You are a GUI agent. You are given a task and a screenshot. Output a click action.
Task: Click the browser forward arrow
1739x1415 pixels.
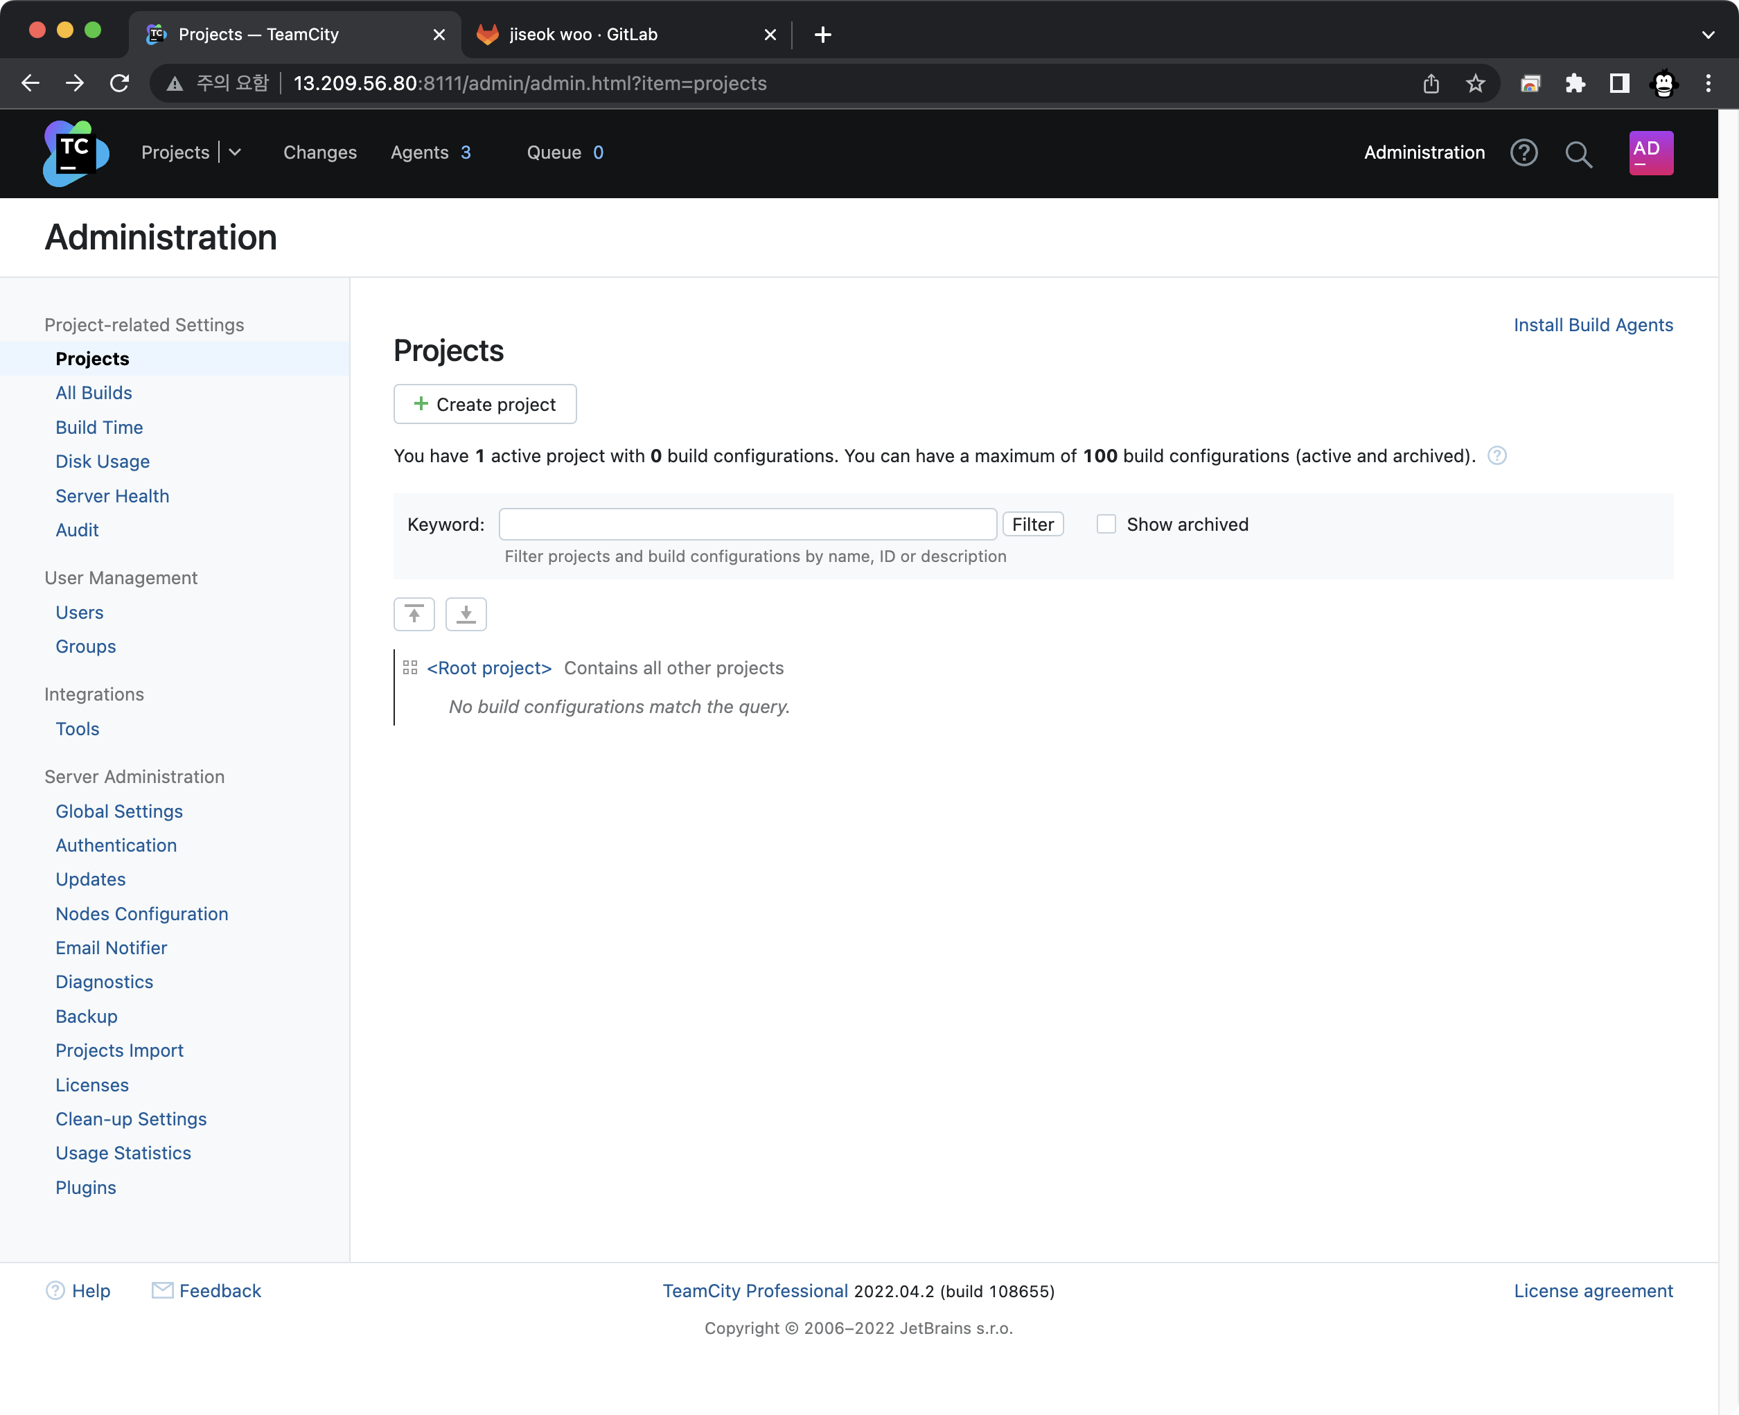tap(75, 83)
